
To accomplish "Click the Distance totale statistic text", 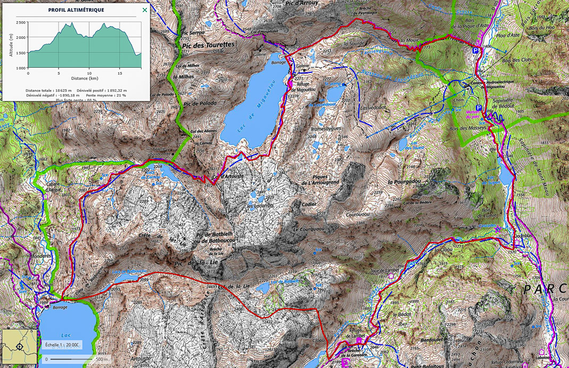I will (48, 91).
